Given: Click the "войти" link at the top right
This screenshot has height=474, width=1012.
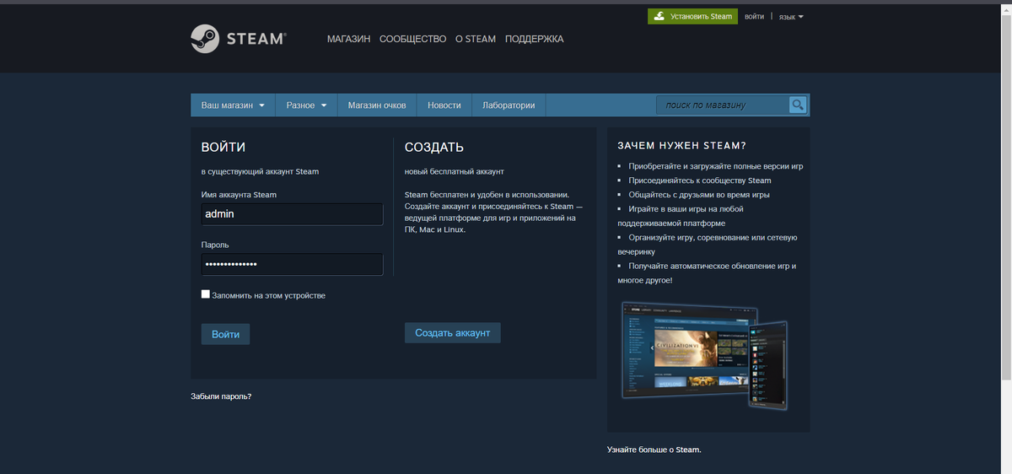Looking at the screenshot, I should coord(755,16).
